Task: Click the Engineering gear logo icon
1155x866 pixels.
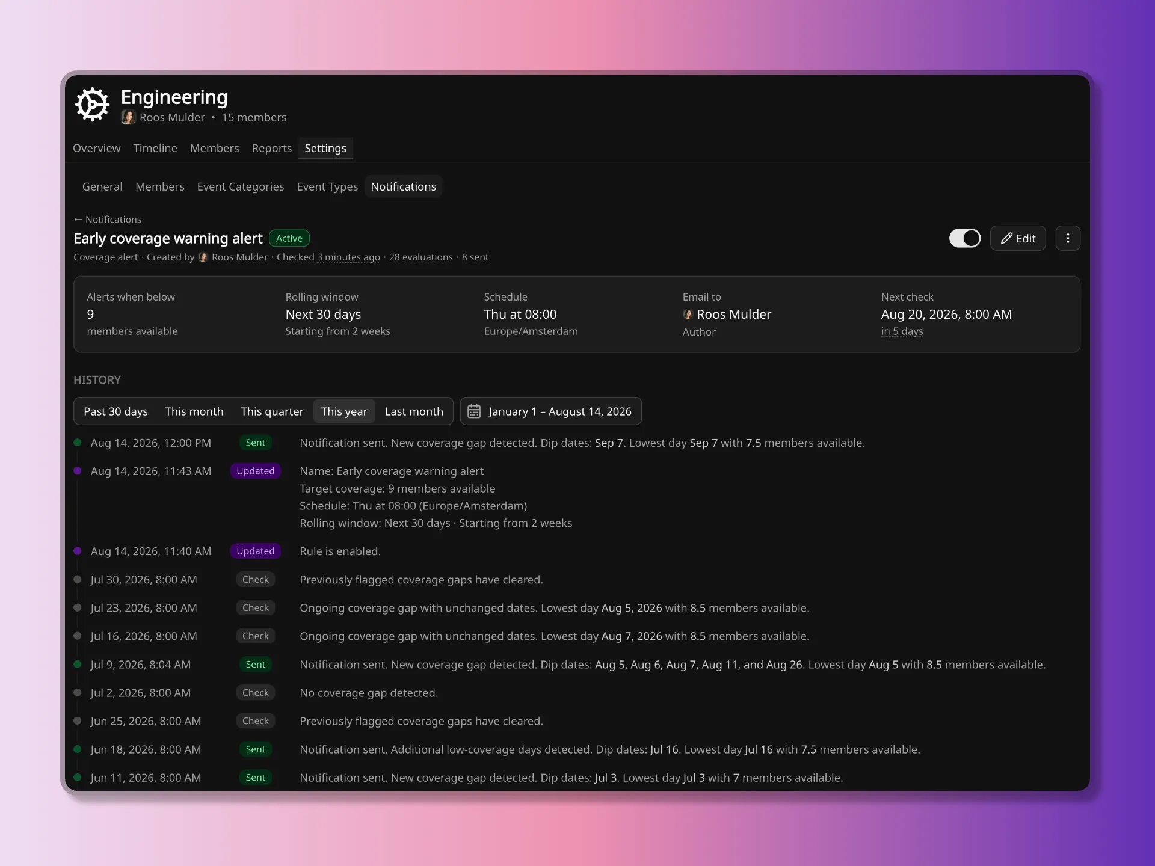Action: pyautogui.click(x=92, y=105)
